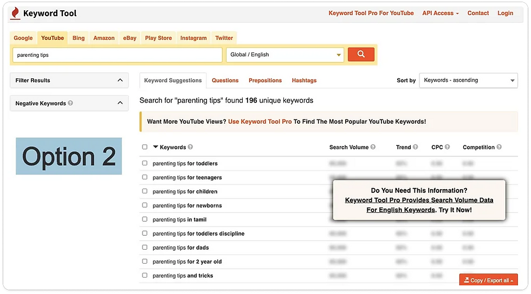Click the Search Volume column header
This screenshot has width=531, height=294.
(x=349, y=148)
